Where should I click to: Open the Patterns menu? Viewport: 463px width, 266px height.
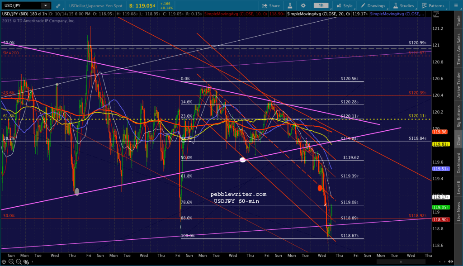point(433,5)
